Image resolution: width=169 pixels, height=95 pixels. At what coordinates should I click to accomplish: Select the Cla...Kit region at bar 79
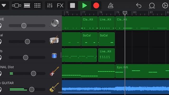(x=142, y=23)
